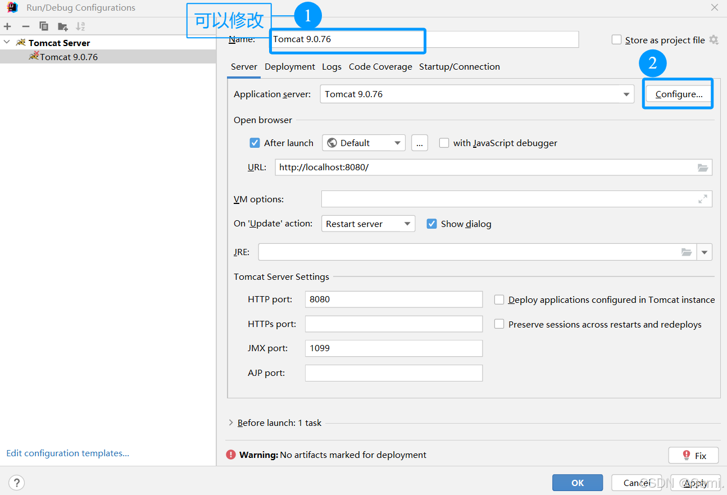Viewport: 727px width, 495px height.
Task: Open the Logs tab
Action: click(x=331, y=66)
